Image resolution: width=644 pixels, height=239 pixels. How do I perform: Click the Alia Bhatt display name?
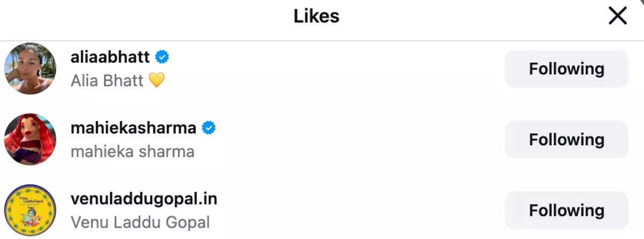click(x=107, y=80)
